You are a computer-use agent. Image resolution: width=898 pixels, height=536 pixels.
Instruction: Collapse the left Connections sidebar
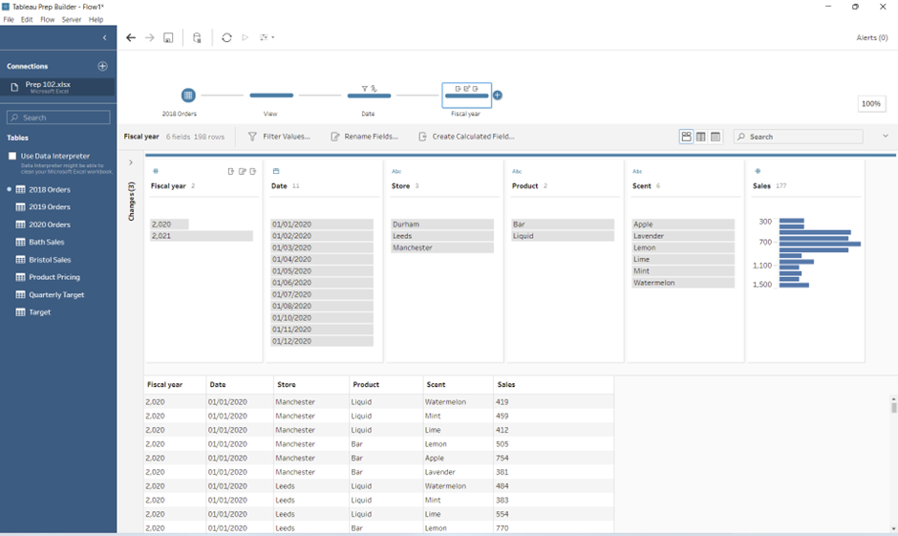coord(105,38)
